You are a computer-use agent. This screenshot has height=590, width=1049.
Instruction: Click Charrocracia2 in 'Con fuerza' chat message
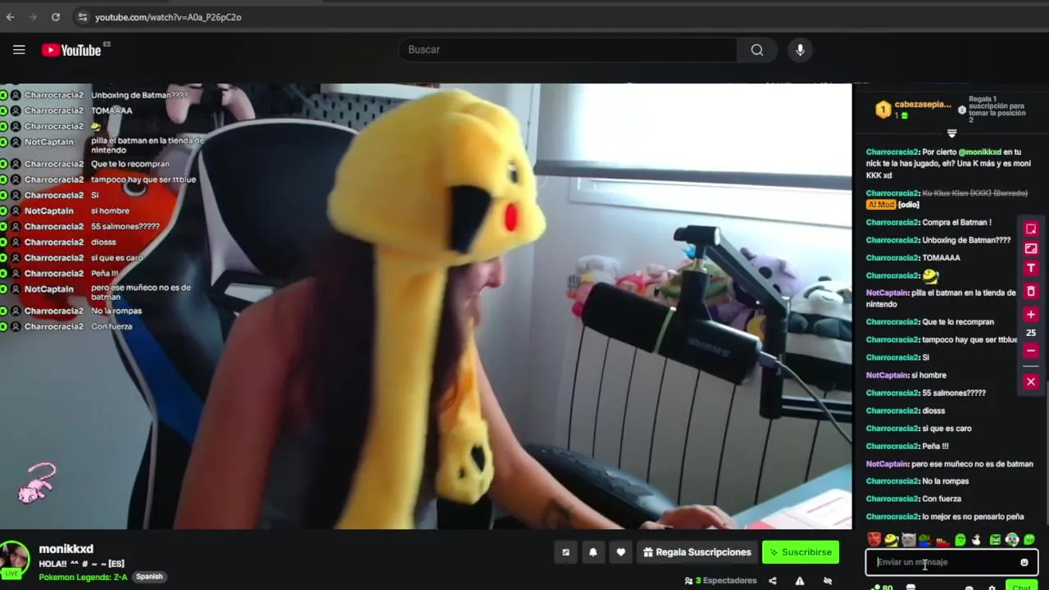(x=892, y=498)
